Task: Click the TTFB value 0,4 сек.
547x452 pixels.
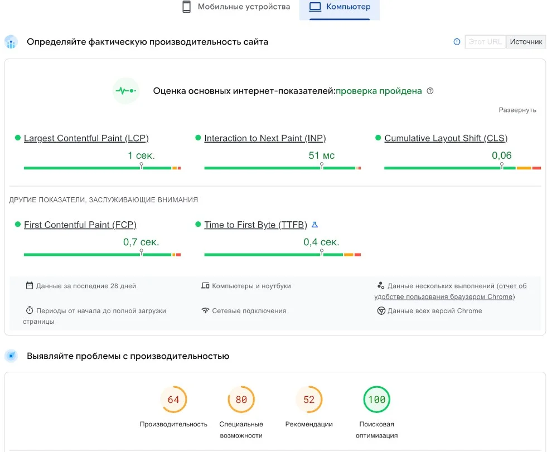Action: coord(321,242)
